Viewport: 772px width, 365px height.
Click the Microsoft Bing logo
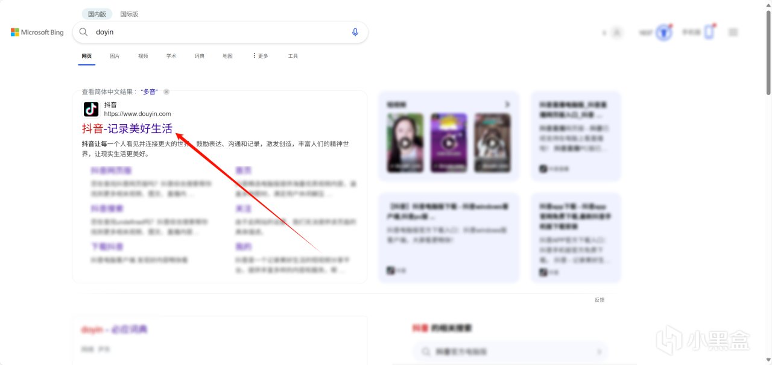click(37, 33)
